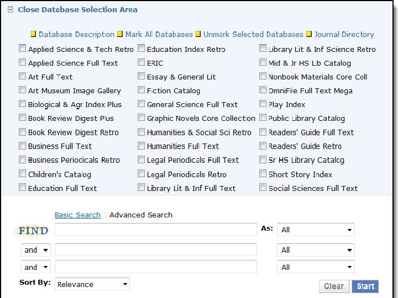This screenshot has width=398, height=298.
Task: Select the Short Story Index checkbox
Action: (263, 174)
